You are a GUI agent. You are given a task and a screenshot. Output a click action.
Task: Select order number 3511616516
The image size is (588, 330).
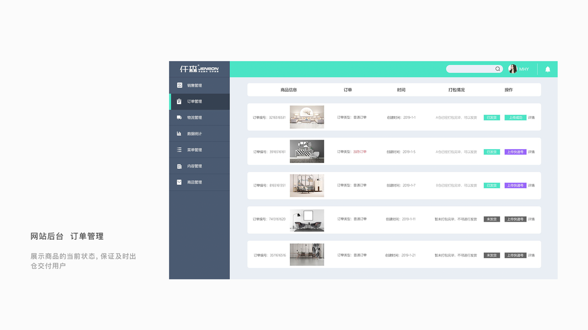pyautogui.click(x=278, y=255)
